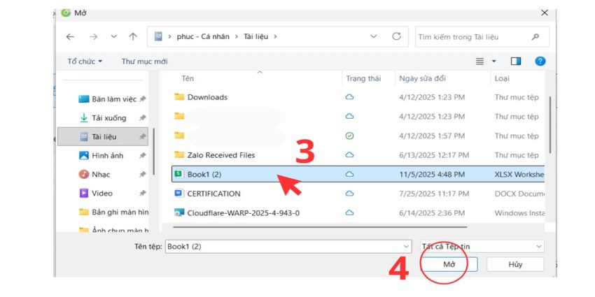The height and width of the screenshot is (297, 595).
Task: Click the Downloads folder icon
Action: [x=179, y=96]
